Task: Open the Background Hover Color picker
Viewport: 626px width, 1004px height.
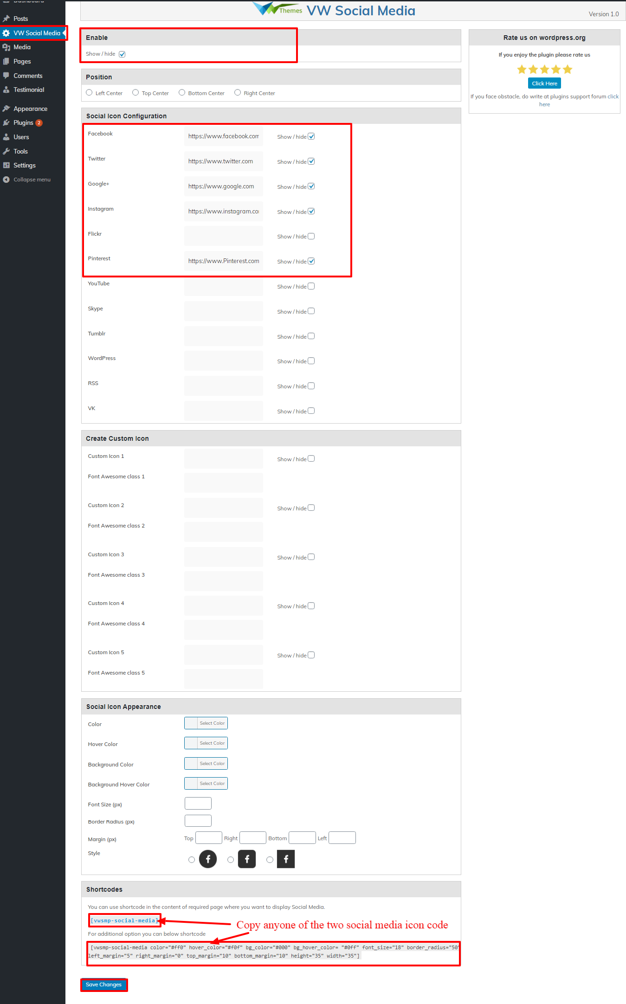Action: (x=206, y=784)
